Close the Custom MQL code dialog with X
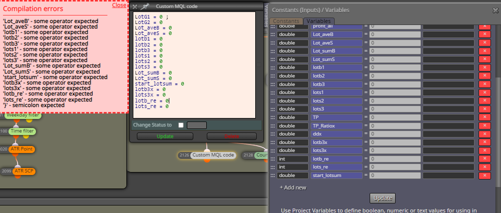Screen dimensions: 501x213 [x=135, y=6]
